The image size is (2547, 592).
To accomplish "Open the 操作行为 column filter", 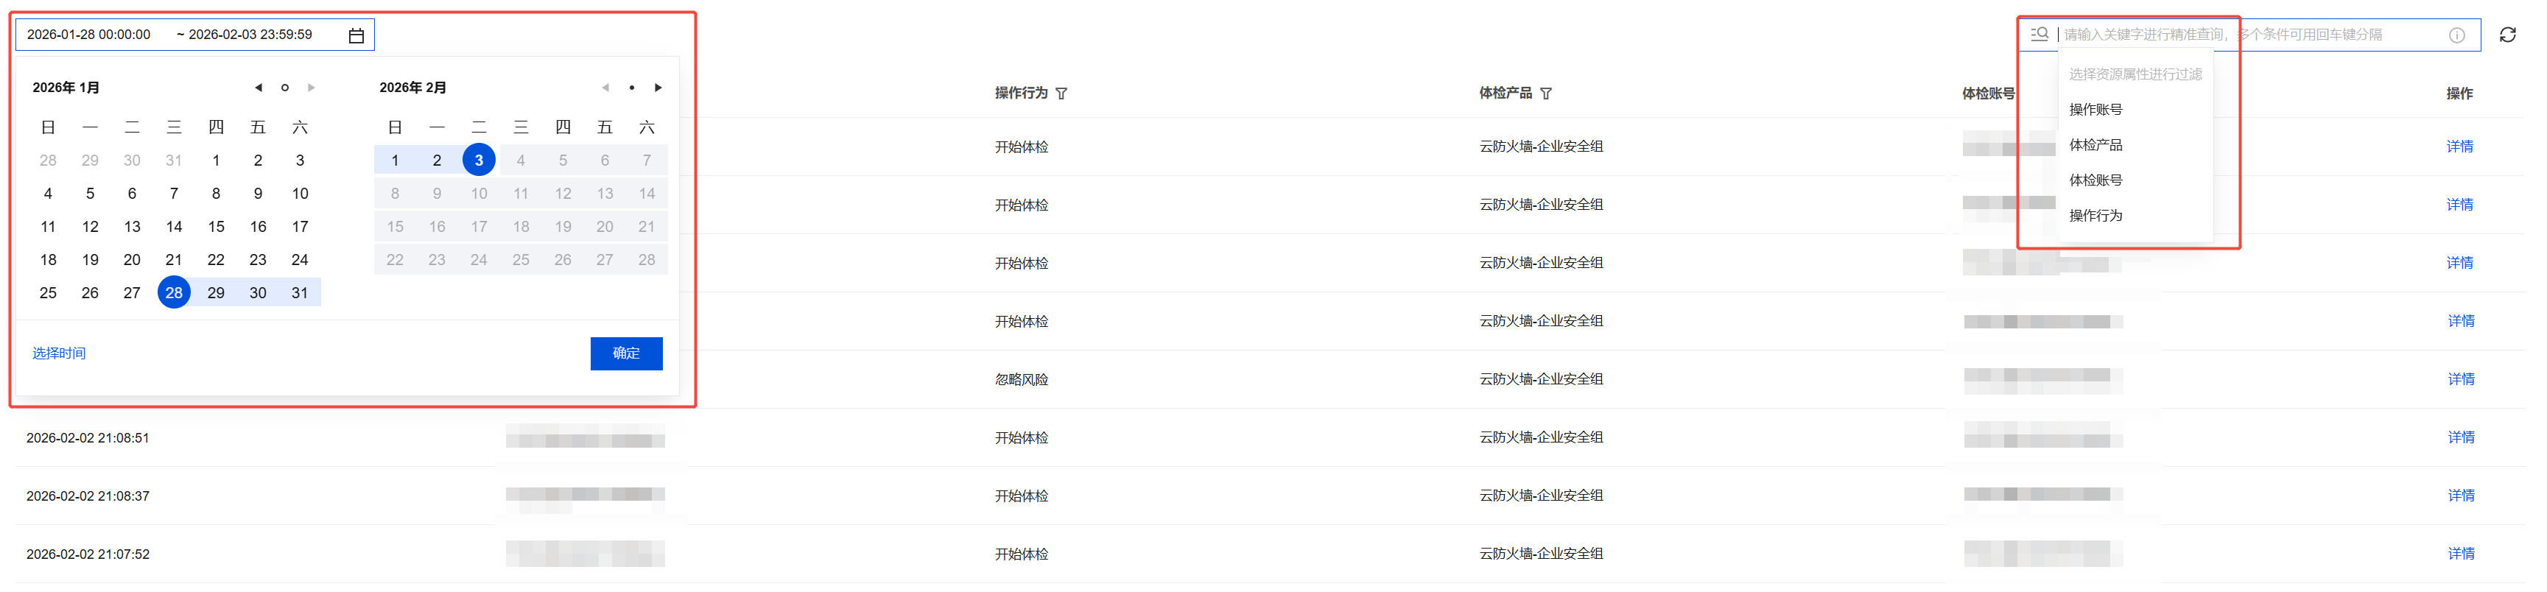I will click(1062, 94).
